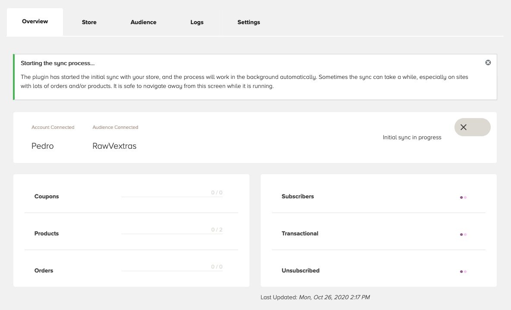Image resolution: width=511 pixels, height=310 pixels.
Task: Open the Settings tab
Action: [249, 22]
